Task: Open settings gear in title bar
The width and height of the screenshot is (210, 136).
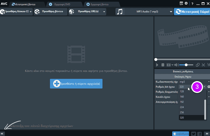Action: tap(186, 3)
